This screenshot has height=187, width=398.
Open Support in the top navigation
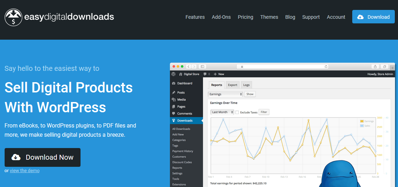pyautogui.click(x=311, y=17)
